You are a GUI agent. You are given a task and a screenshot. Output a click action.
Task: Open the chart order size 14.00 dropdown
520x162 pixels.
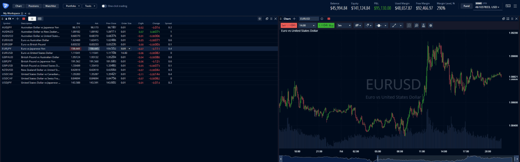pos(307,25)
